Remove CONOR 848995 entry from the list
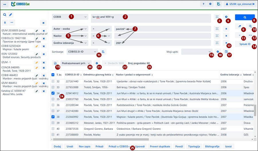This screenshot has width=258, height=151. (x=44, y=68)
